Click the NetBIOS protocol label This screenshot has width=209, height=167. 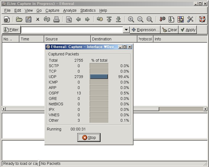point(56,104)
